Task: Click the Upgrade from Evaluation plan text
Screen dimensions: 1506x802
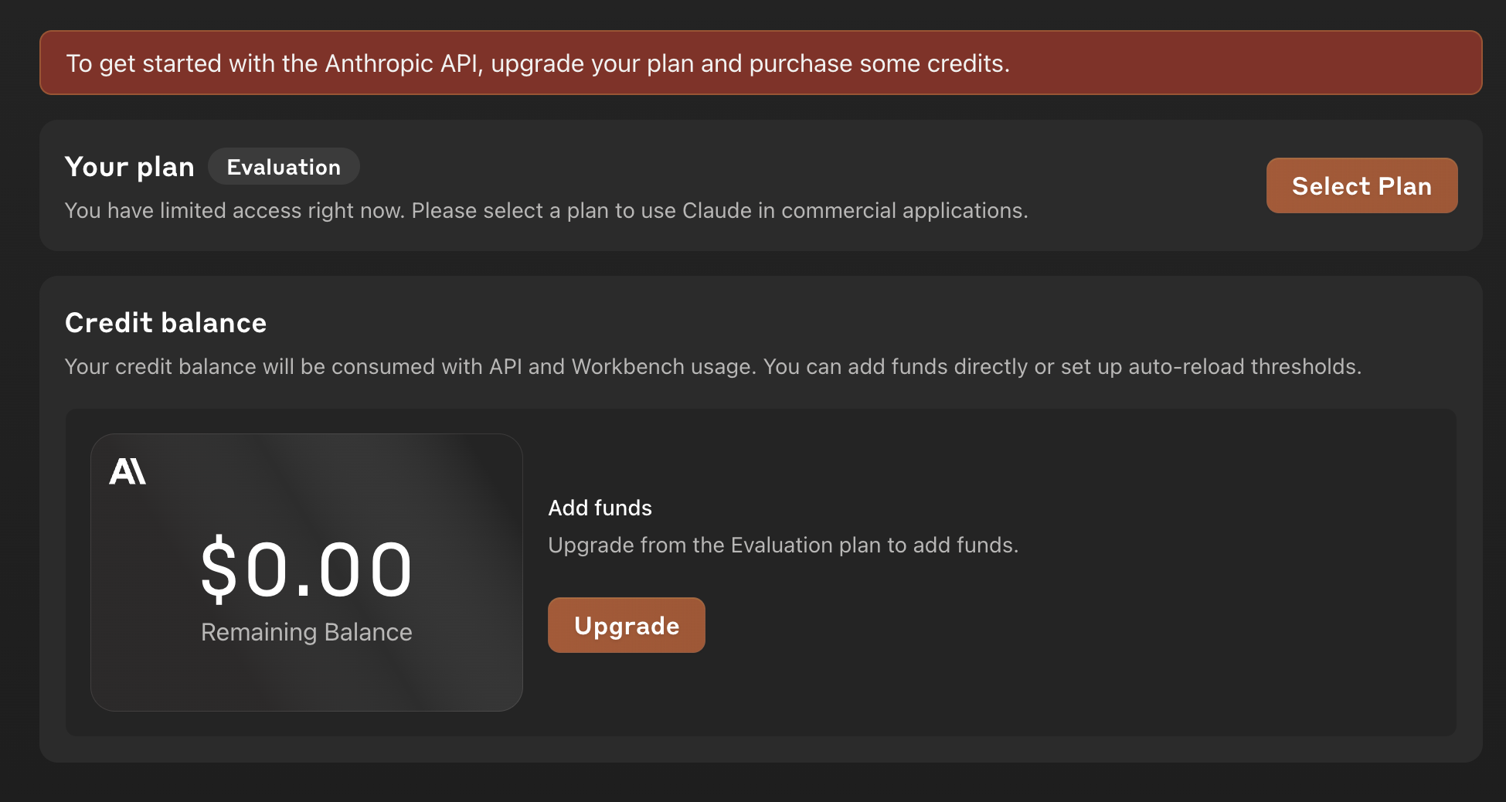Action: [783, 545]
